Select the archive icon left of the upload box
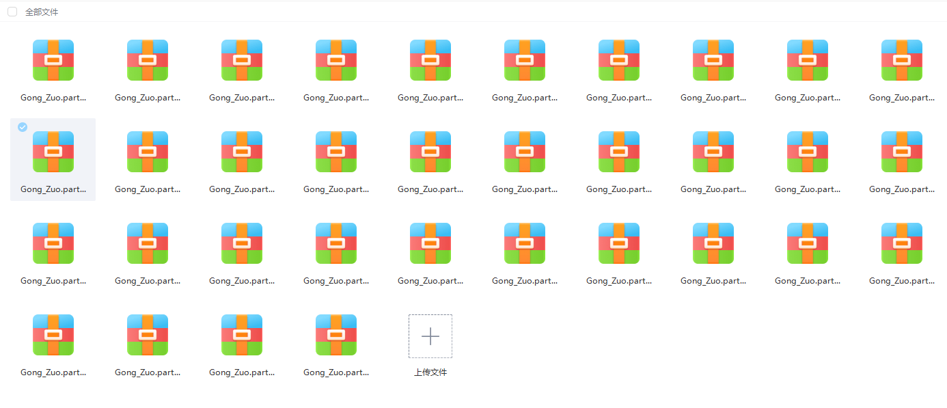 (335, 335)
